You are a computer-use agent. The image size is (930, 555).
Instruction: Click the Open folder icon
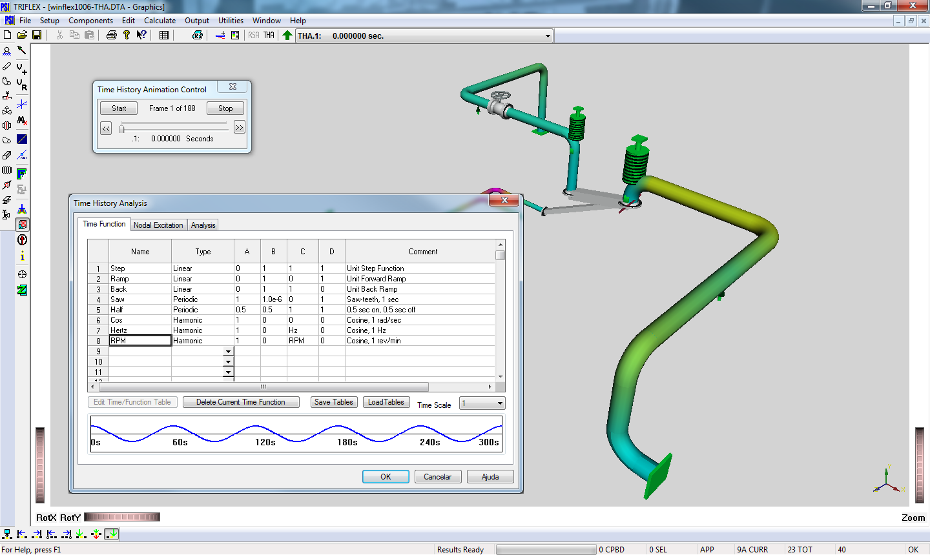click(22, 35)
